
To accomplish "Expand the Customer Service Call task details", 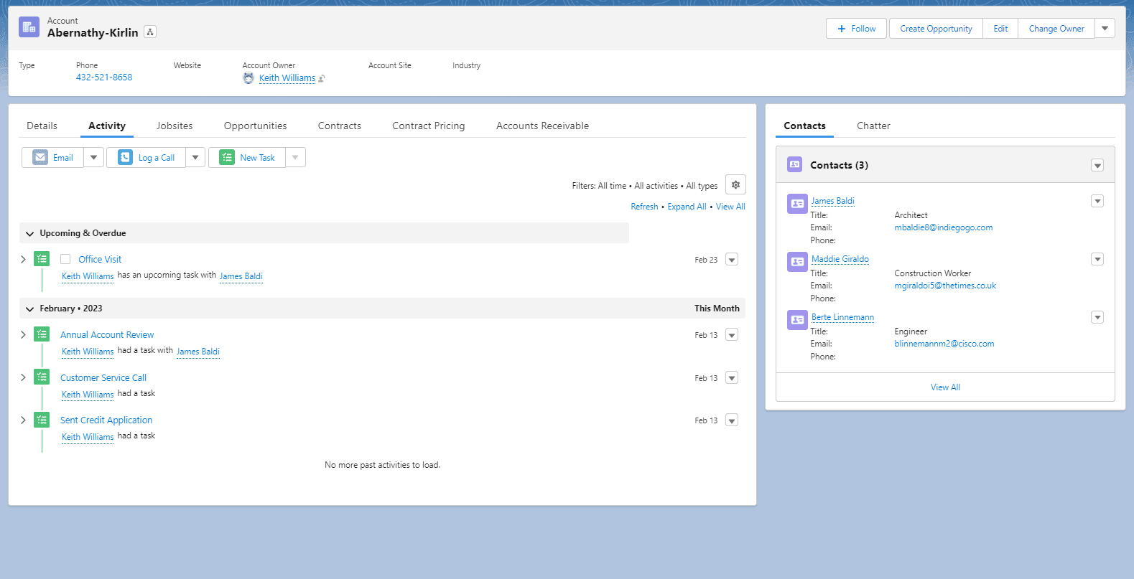I will pyautogui.click(x=23, y=377).
